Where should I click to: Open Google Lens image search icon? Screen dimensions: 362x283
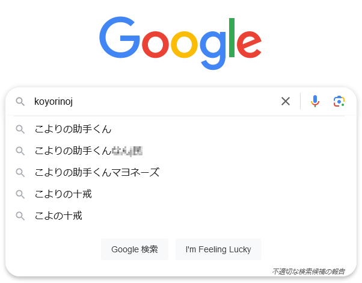click(339, 101)
